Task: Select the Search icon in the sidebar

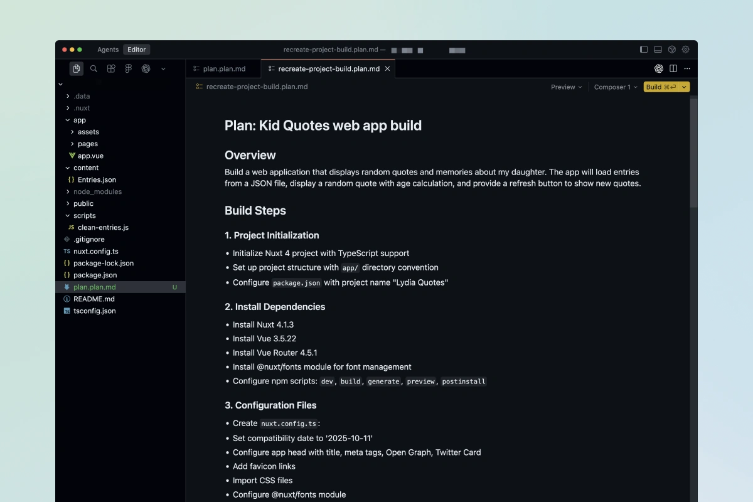Action: (x=93, y=68)
